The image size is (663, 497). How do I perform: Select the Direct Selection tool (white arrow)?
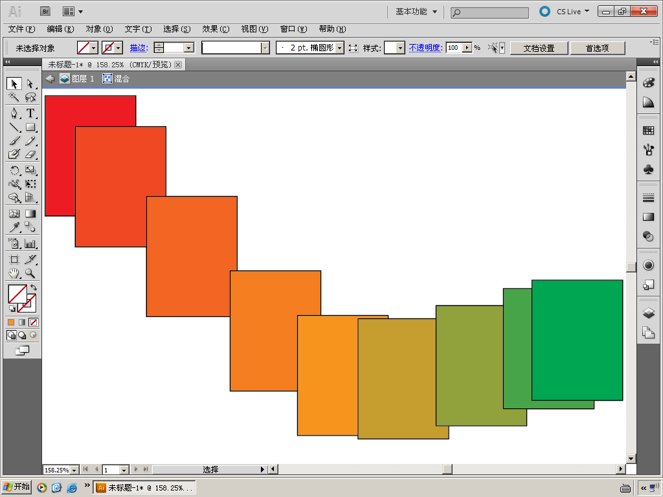point(30,83)
